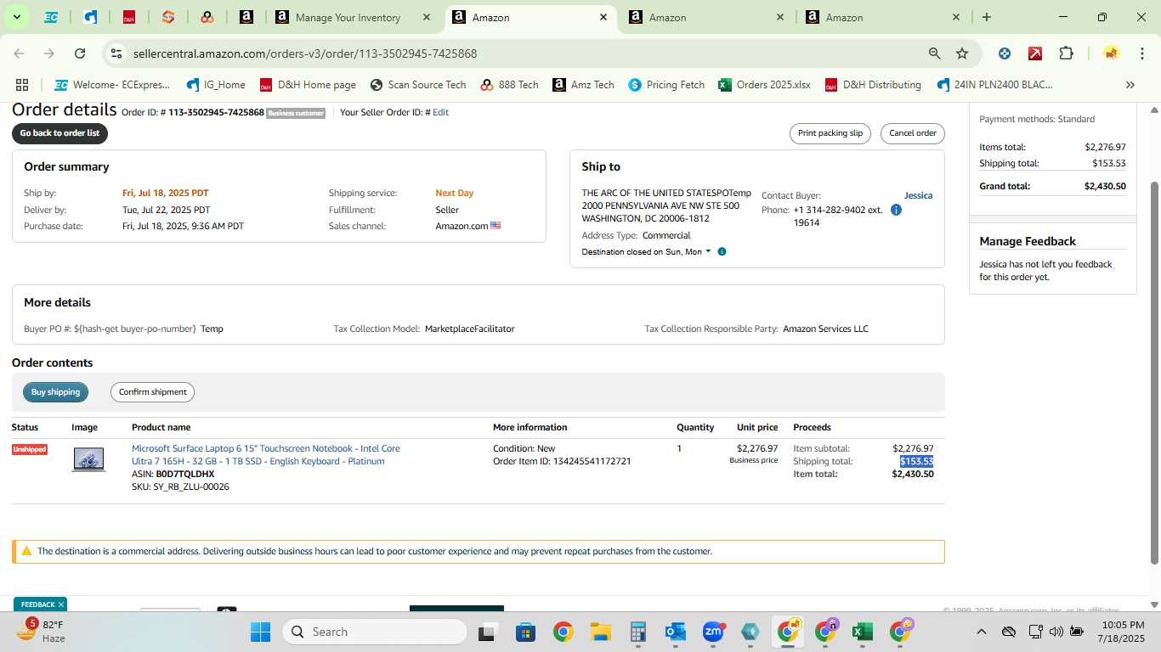Image resolution: width=1161 pixels, height=652 pixels.
Task: View site information icon in address bar
Action: click(116, 53)
